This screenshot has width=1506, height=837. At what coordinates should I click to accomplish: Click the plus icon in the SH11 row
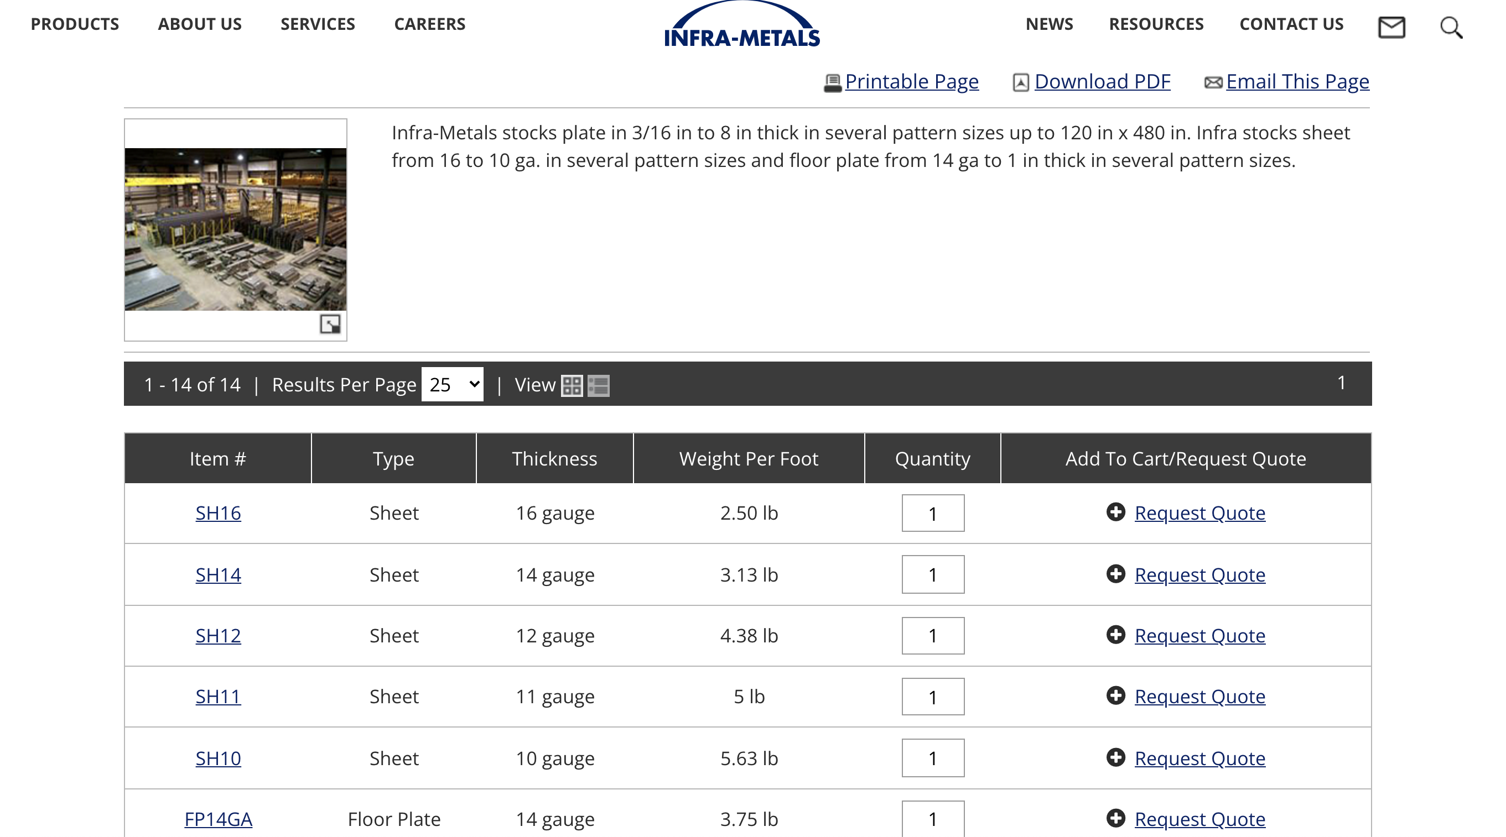[x=1115, y=695]
